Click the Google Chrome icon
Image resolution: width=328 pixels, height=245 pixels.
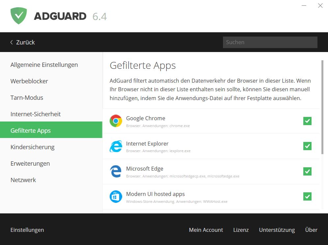116,121
